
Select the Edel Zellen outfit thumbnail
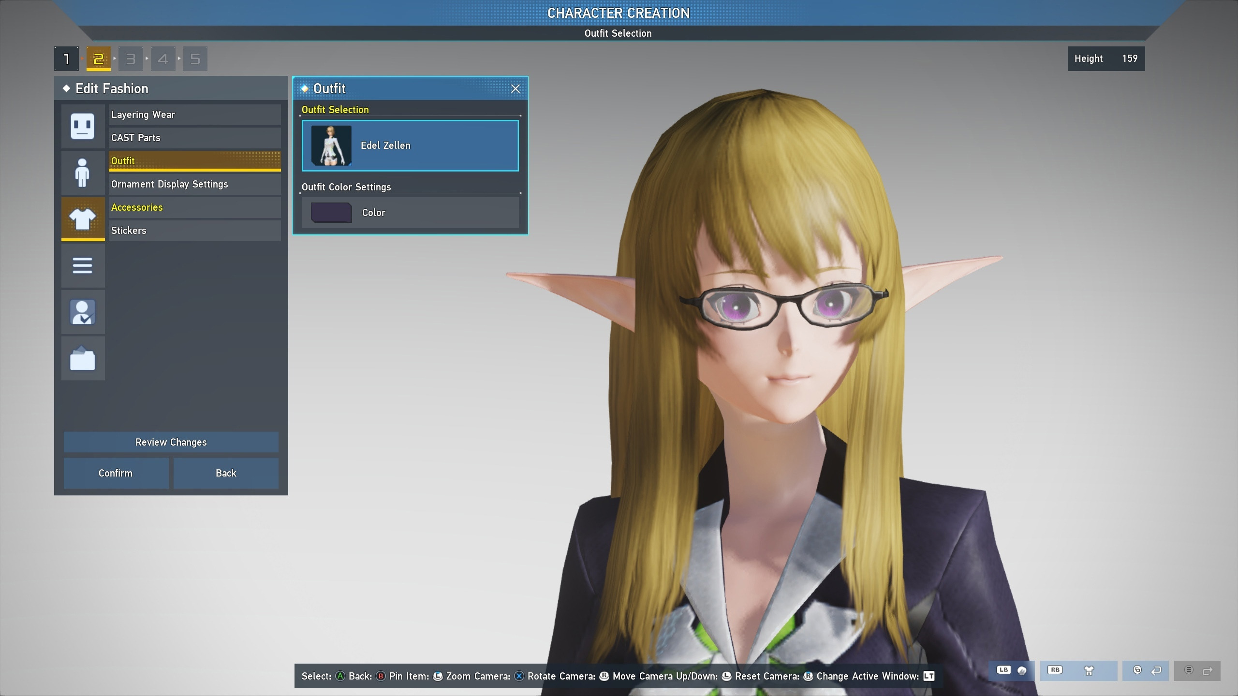(331, 145)
